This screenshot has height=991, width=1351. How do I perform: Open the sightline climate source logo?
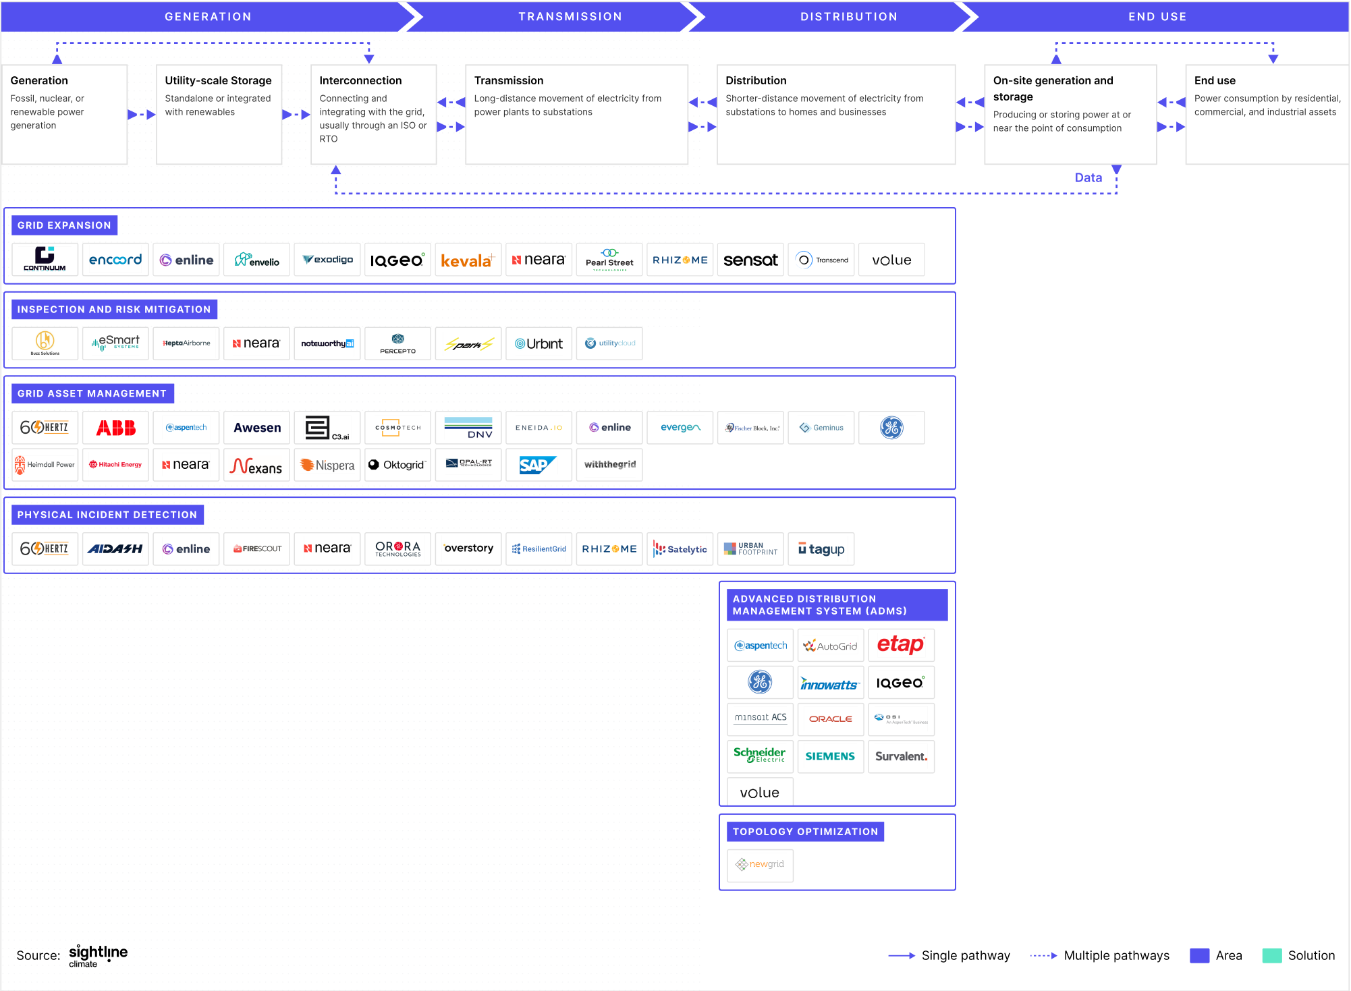(98, 955)
